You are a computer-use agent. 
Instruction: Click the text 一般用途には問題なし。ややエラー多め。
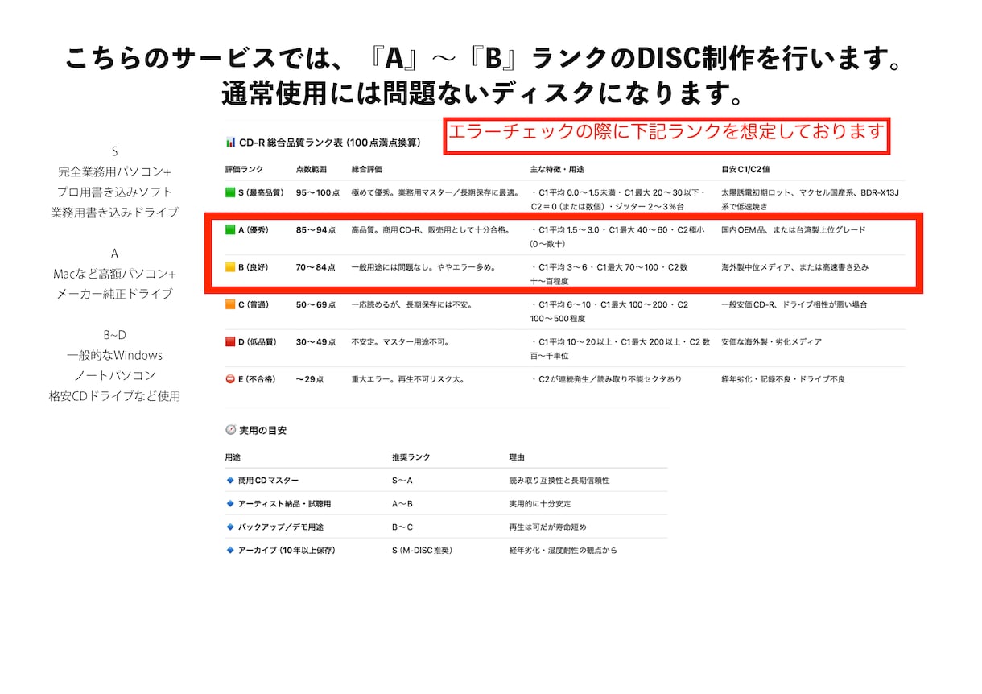pyautogui.click(x=423, y=267)
